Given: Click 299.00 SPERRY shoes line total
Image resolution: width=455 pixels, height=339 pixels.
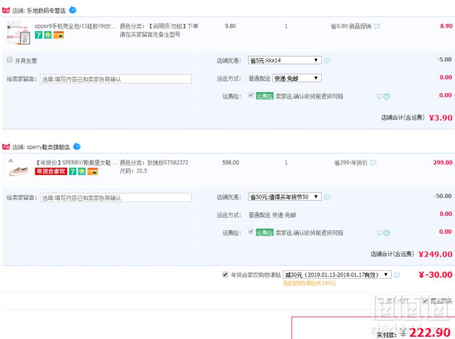Looking at the screenshot, I should [443, 162].
